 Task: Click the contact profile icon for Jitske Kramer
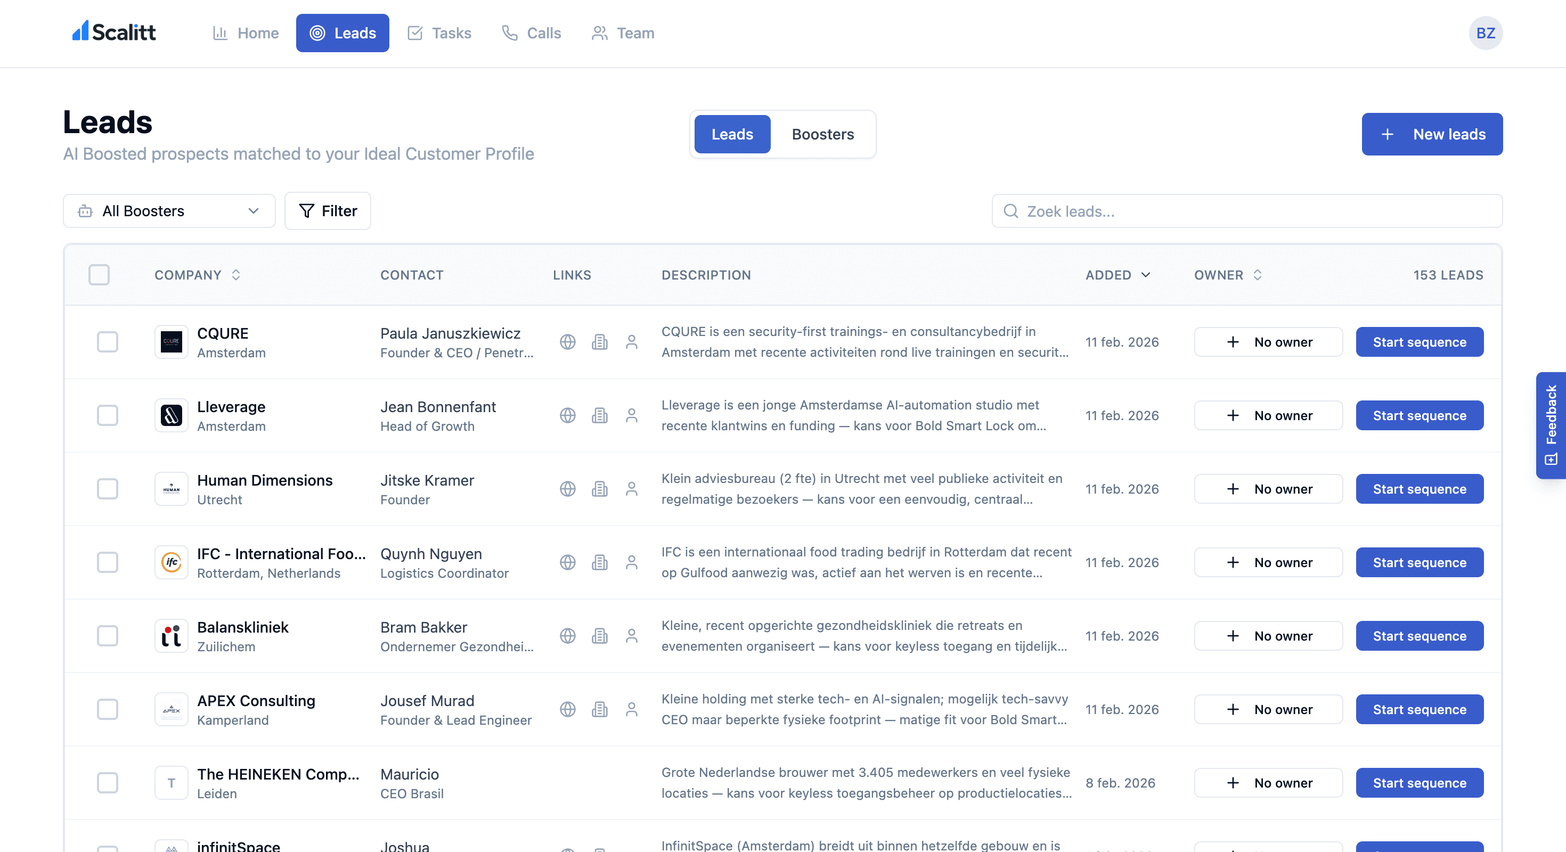tap(632, 489)
